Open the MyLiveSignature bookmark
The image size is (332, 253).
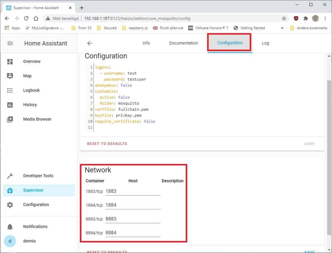(x=45, y=28)
